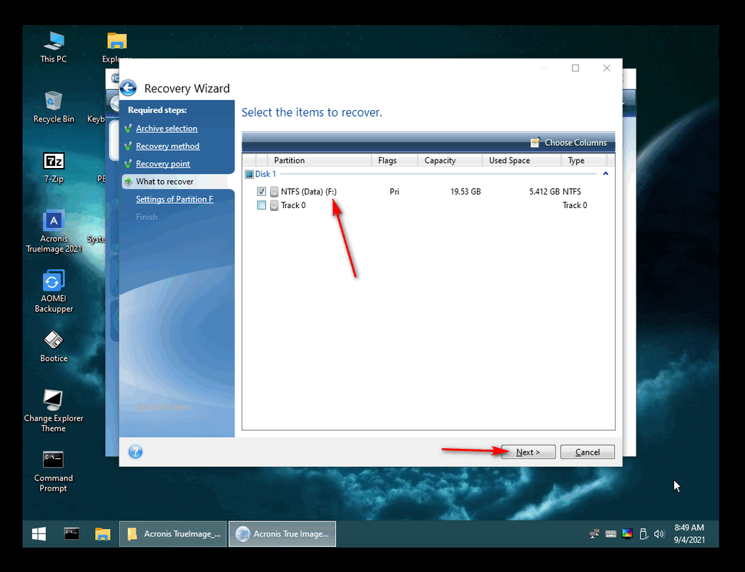Open Bootice desktop icon

tap(54, 346)
